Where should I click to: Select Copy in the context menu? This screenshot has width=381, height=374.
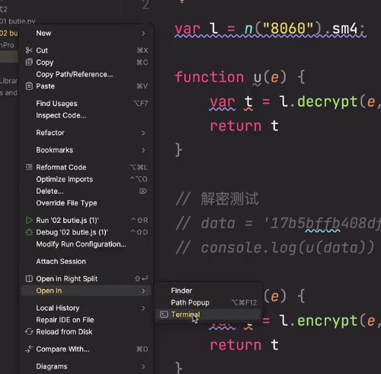(86, 63)
